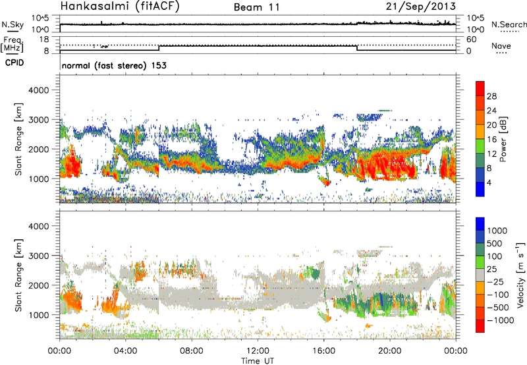Image resolution: width=527 pixels, height=365 pixels.
Task: Click the power colorbar blue bottom segment
Action: [480, 190]
